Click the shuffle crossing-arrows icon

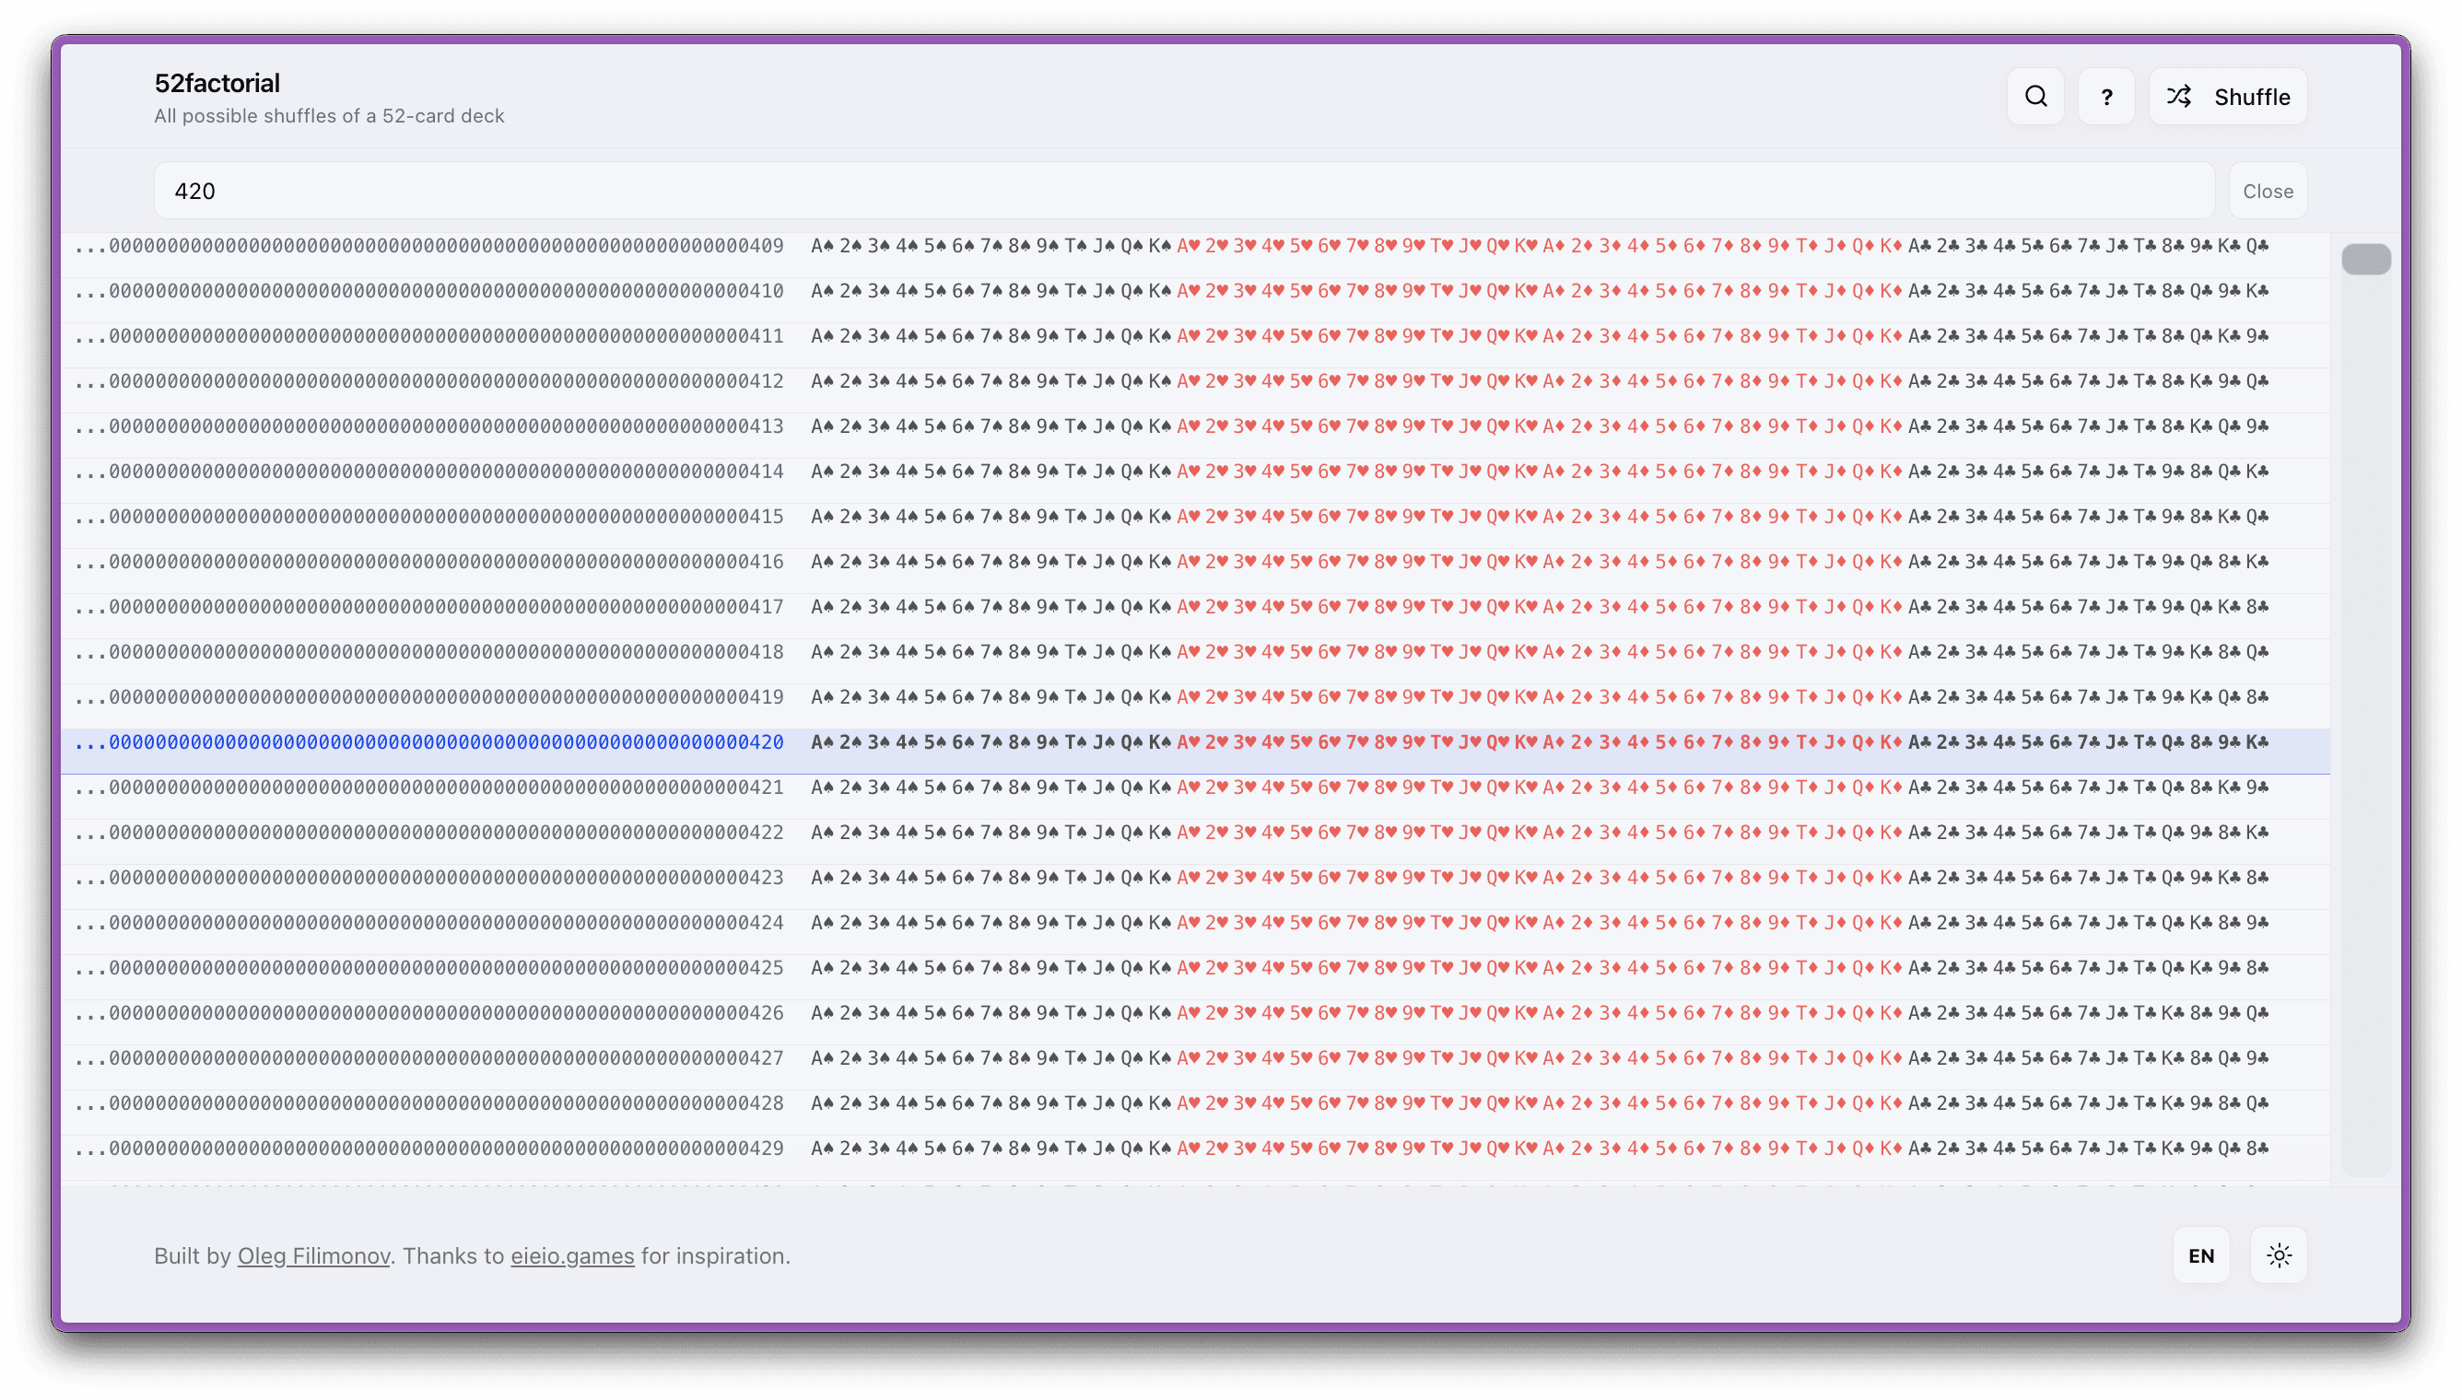(2180, 96)
